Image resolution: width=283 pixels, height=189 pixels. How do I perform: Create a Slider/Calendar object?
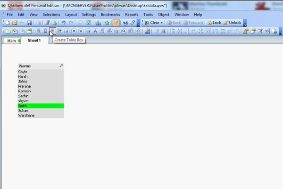109,31
